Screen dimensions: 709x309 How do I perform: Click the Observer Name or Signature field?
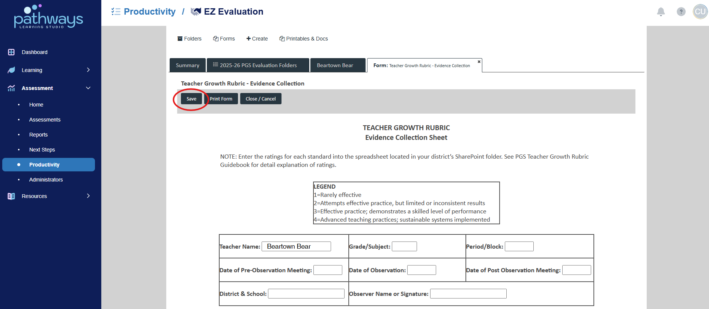(x=468, y=294)
